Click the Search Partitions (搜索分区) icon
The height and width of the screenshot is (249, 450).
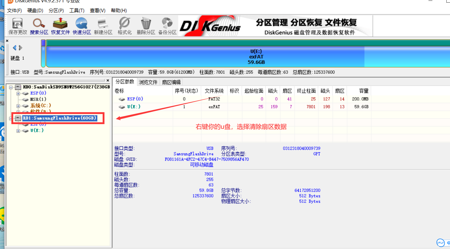[39, 26]
